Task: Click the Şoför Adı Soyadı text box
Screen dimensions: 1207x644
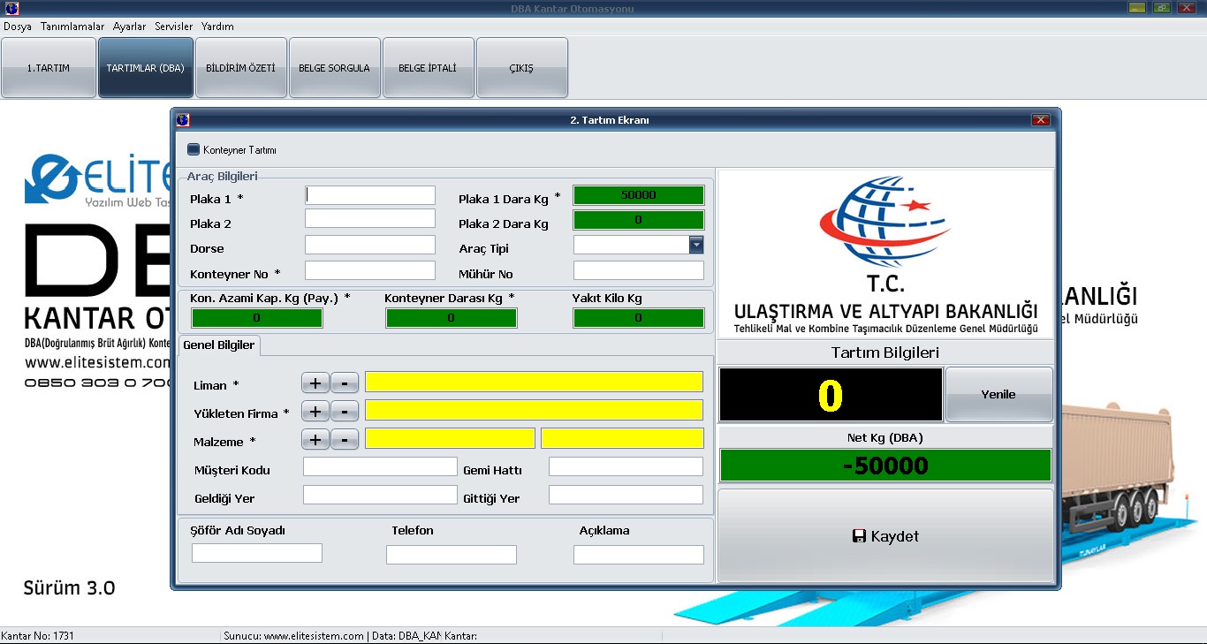Action: [x=257, y=554]
